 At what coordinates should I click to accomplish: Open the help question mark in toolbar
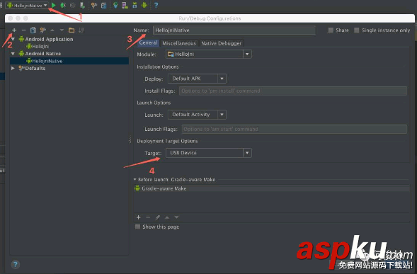(x=156, y=5)
